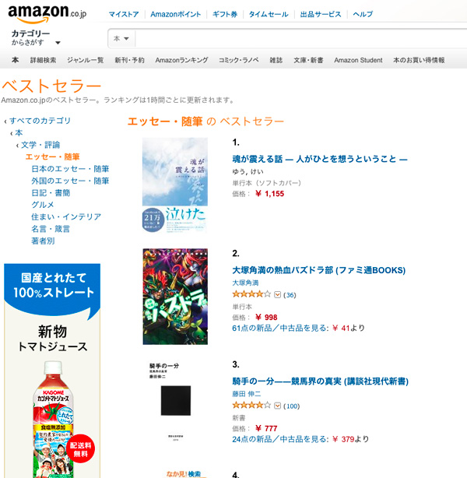
Task: Click the star rating of 騎手の一分
Action: pos(251,405)
